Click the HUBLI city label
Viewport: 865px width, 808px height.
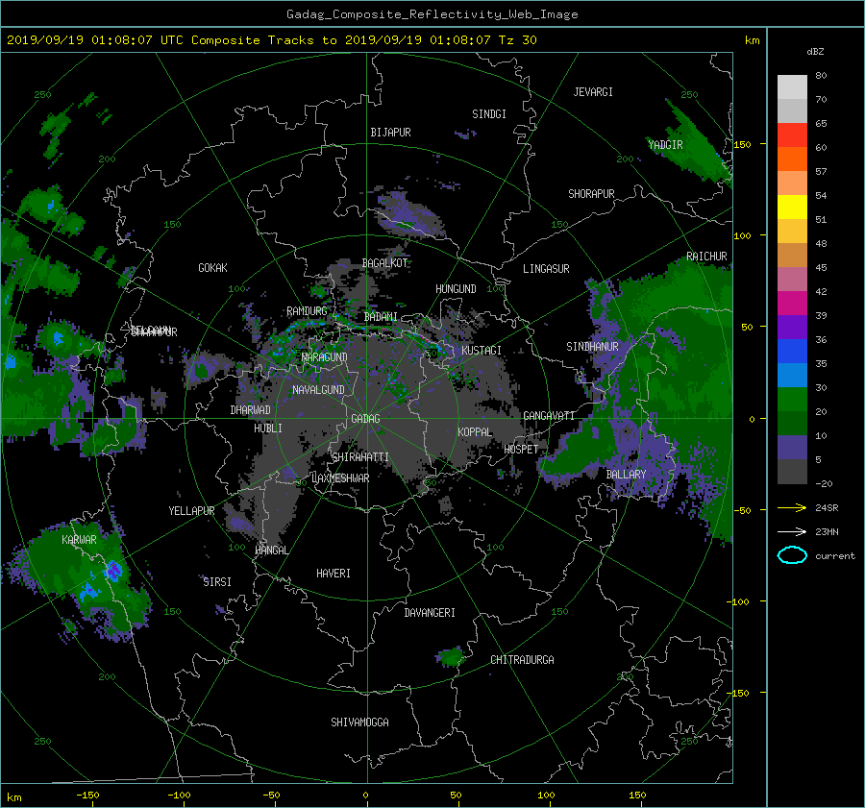click(268, 428)
